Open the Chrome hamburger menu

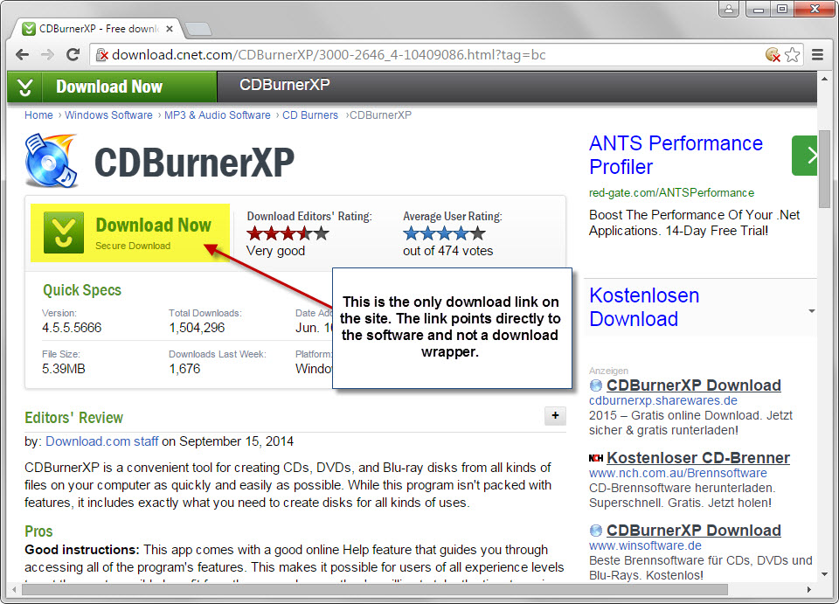pyautogui.click(x=818, y=54)
